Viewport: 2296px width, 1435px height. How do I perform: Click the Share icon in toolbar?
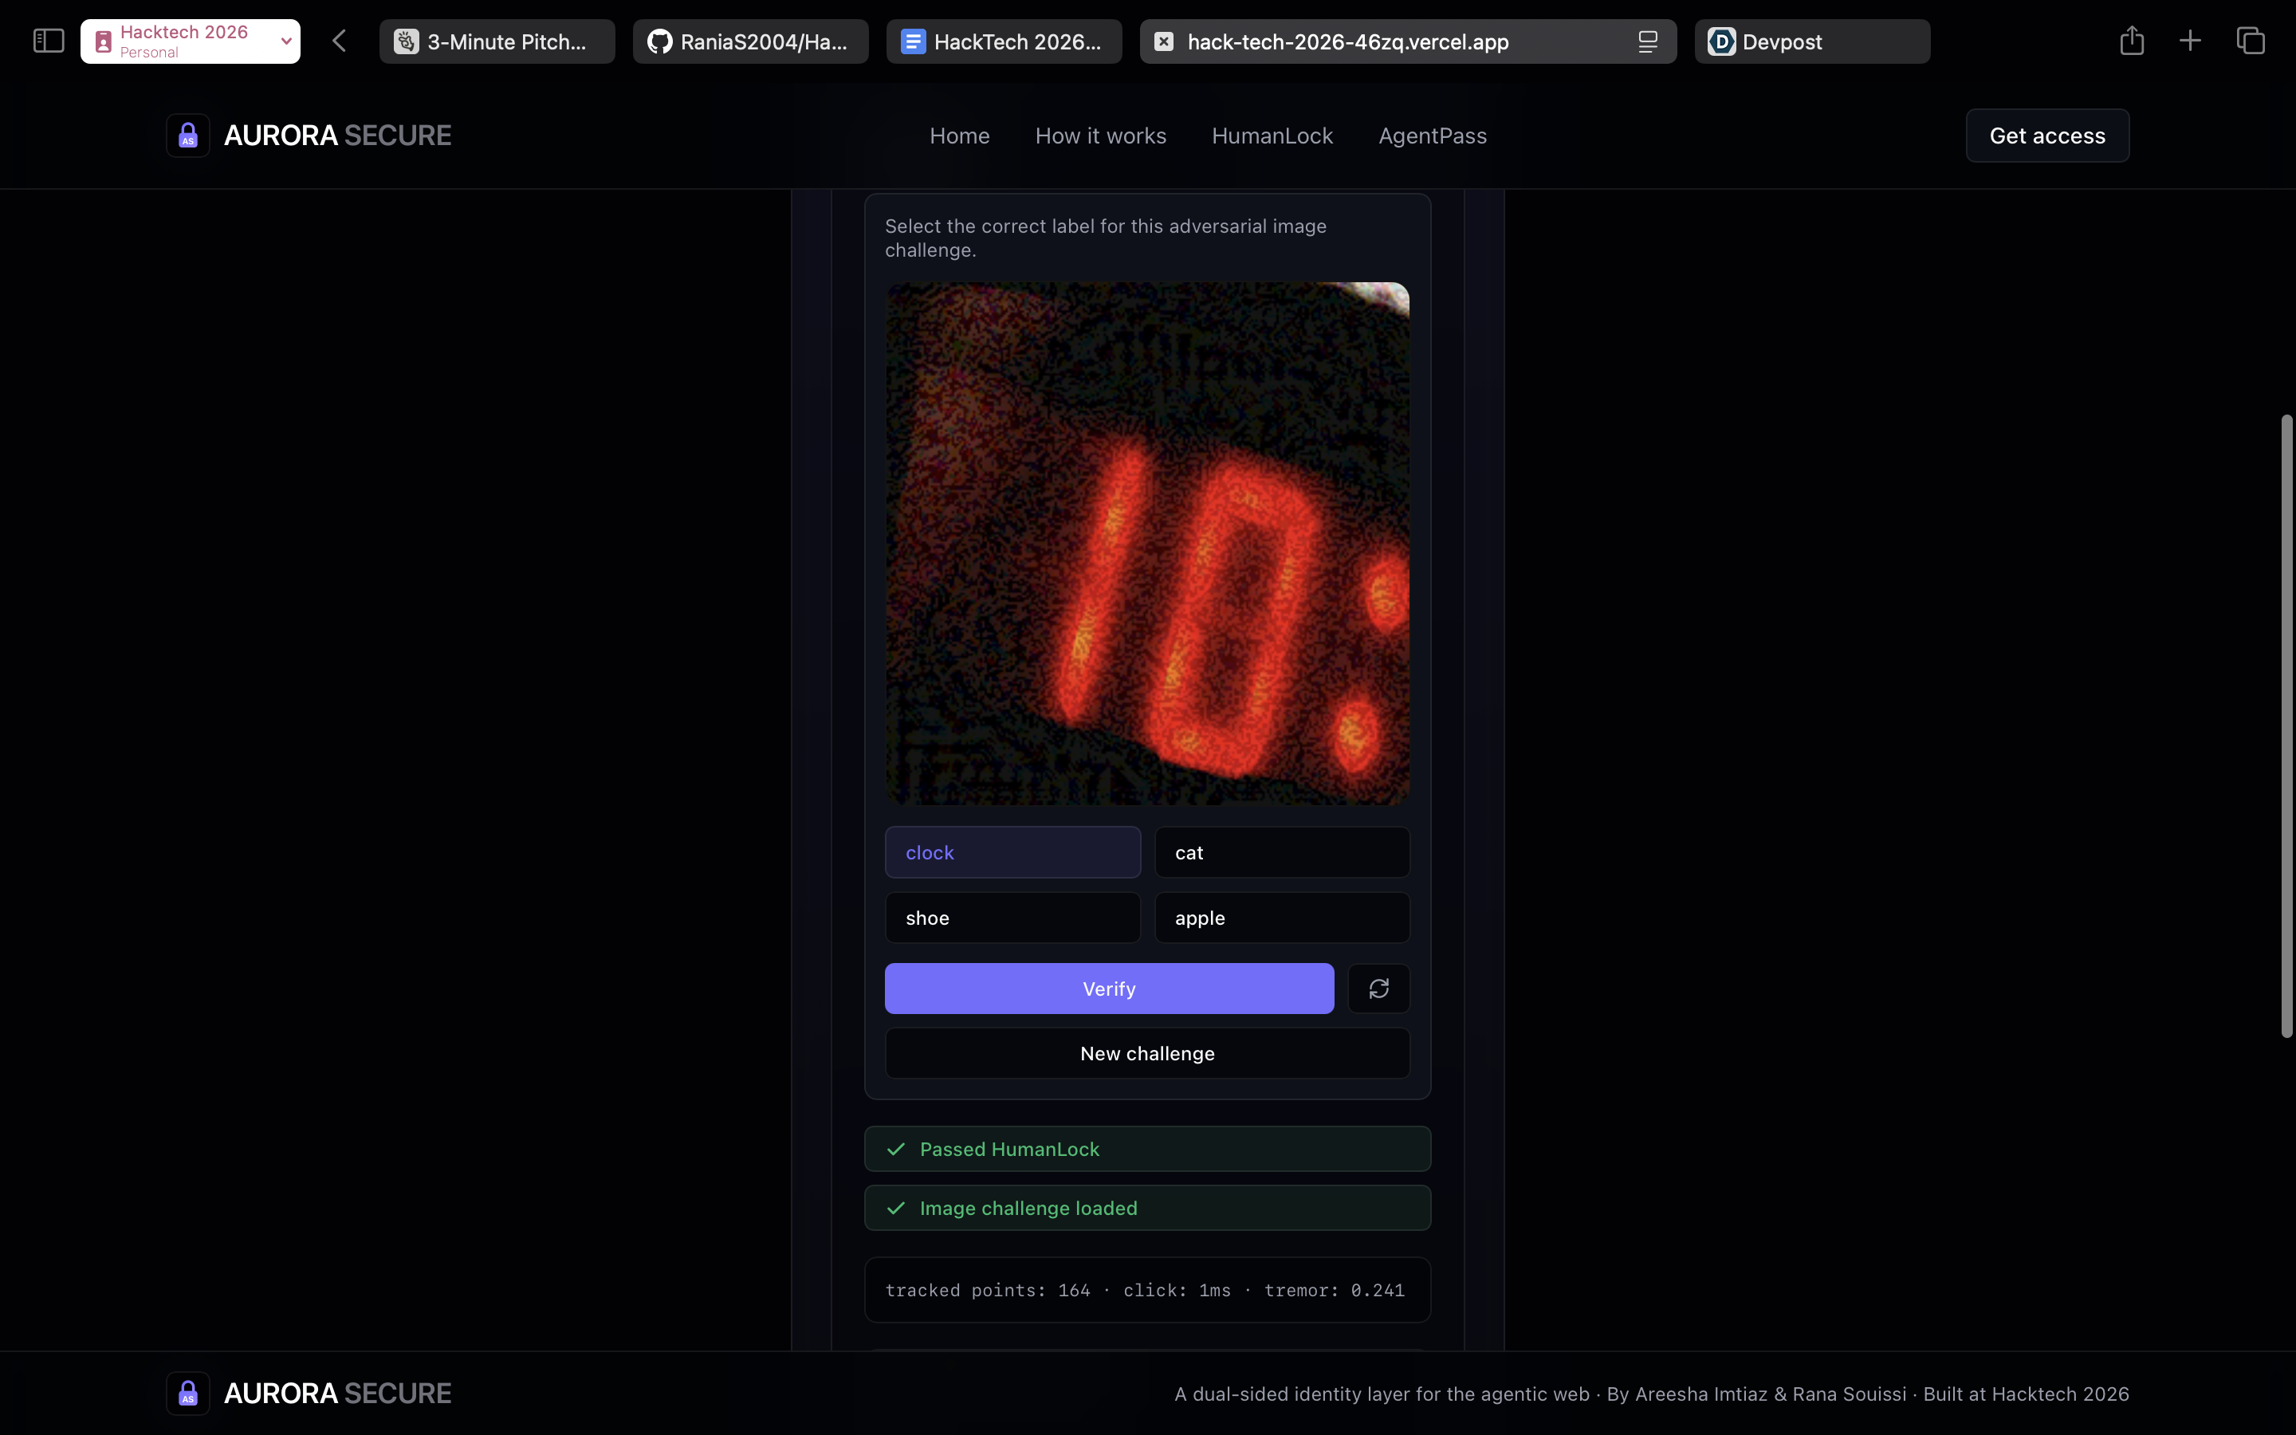coord(2131,41)
